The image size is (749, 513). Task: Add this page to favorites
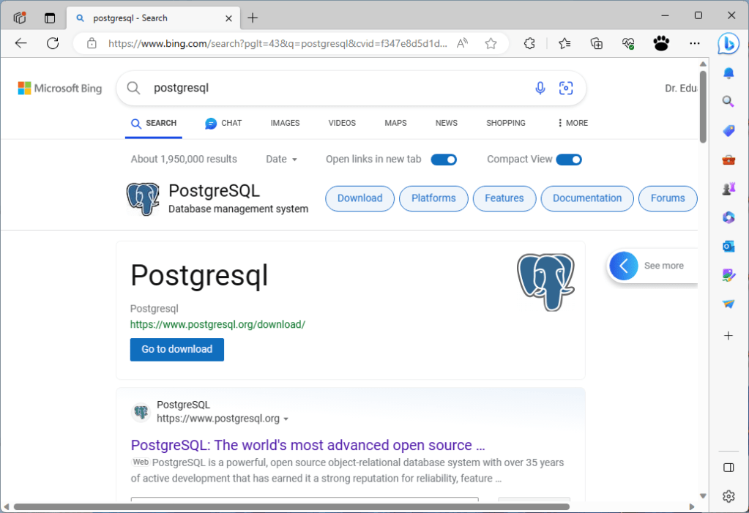[x=491, y=43]
